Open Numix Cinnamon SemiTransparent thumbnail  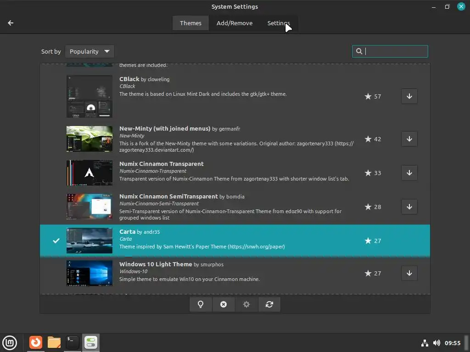pos(90,207)
